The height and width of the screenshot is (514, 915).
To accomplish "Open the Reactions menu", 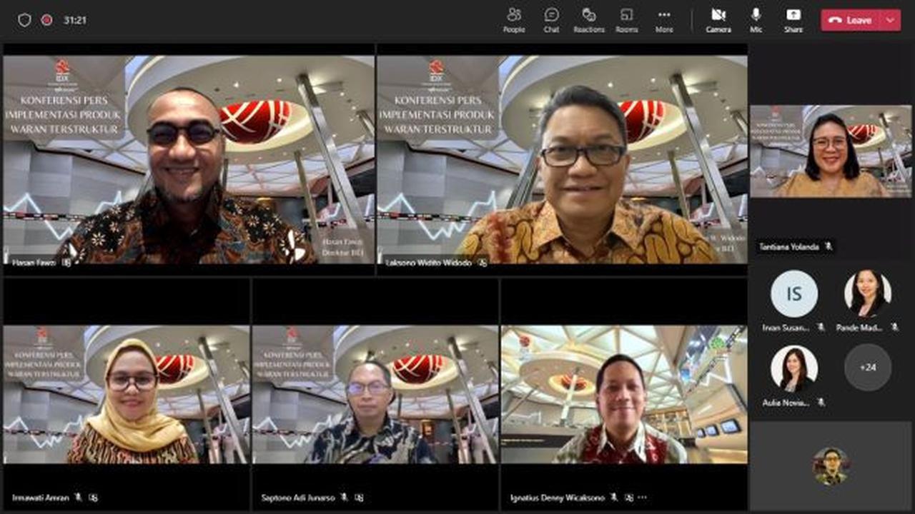I will tap(589, 19).
